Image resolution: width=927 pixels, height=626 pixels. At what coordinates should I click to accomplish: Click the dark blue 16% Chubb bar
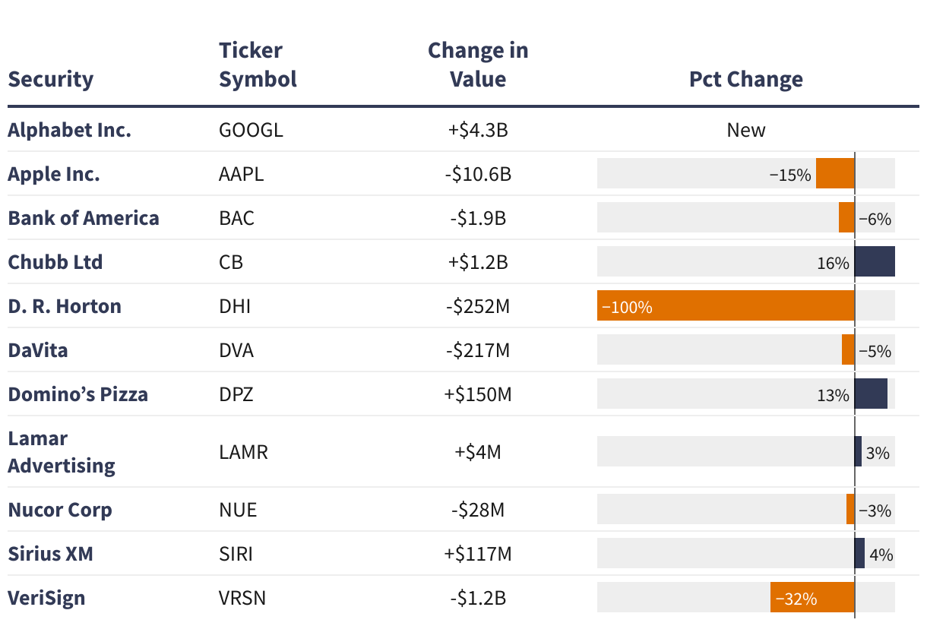[x=875, y=262]
